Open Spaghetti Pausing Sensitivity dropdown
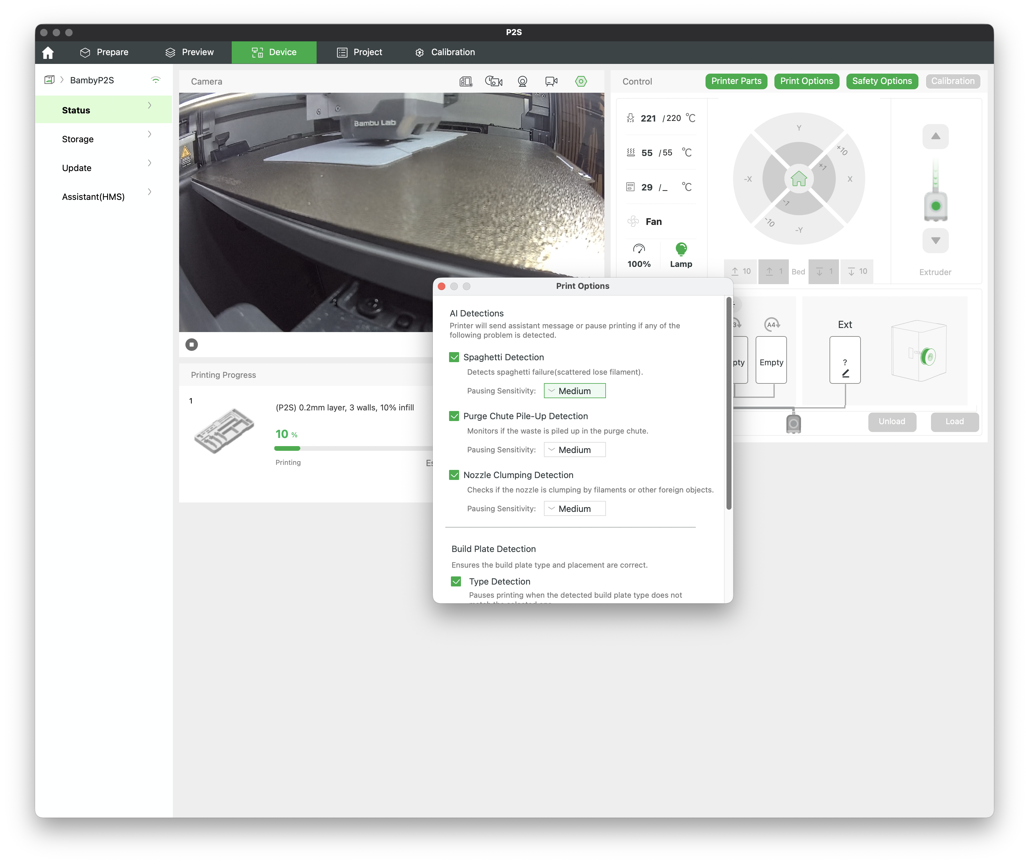This screenshot has height=864, width=1029. point(574,391)
